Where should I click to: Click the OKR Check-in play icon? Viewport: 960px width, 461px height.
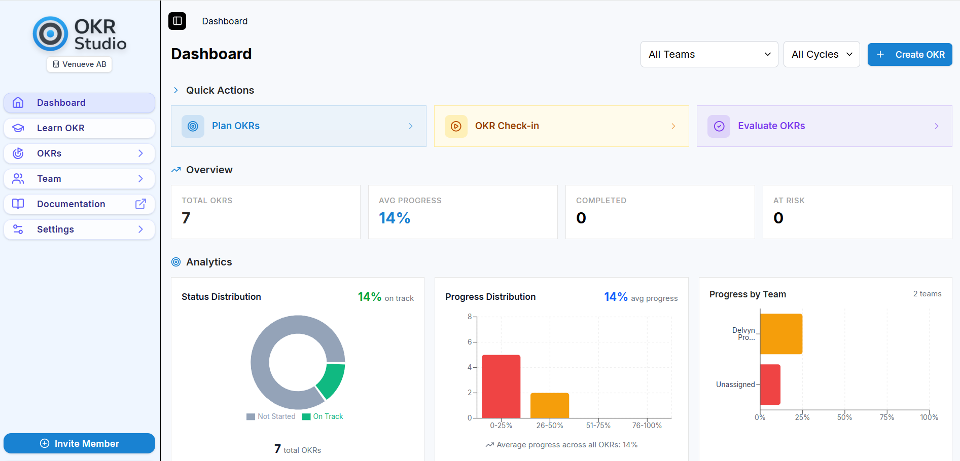pos(456,126)
